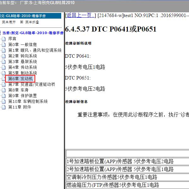
Task: Click the text 5伏参考电压1电路
Action: coord(85,67)
